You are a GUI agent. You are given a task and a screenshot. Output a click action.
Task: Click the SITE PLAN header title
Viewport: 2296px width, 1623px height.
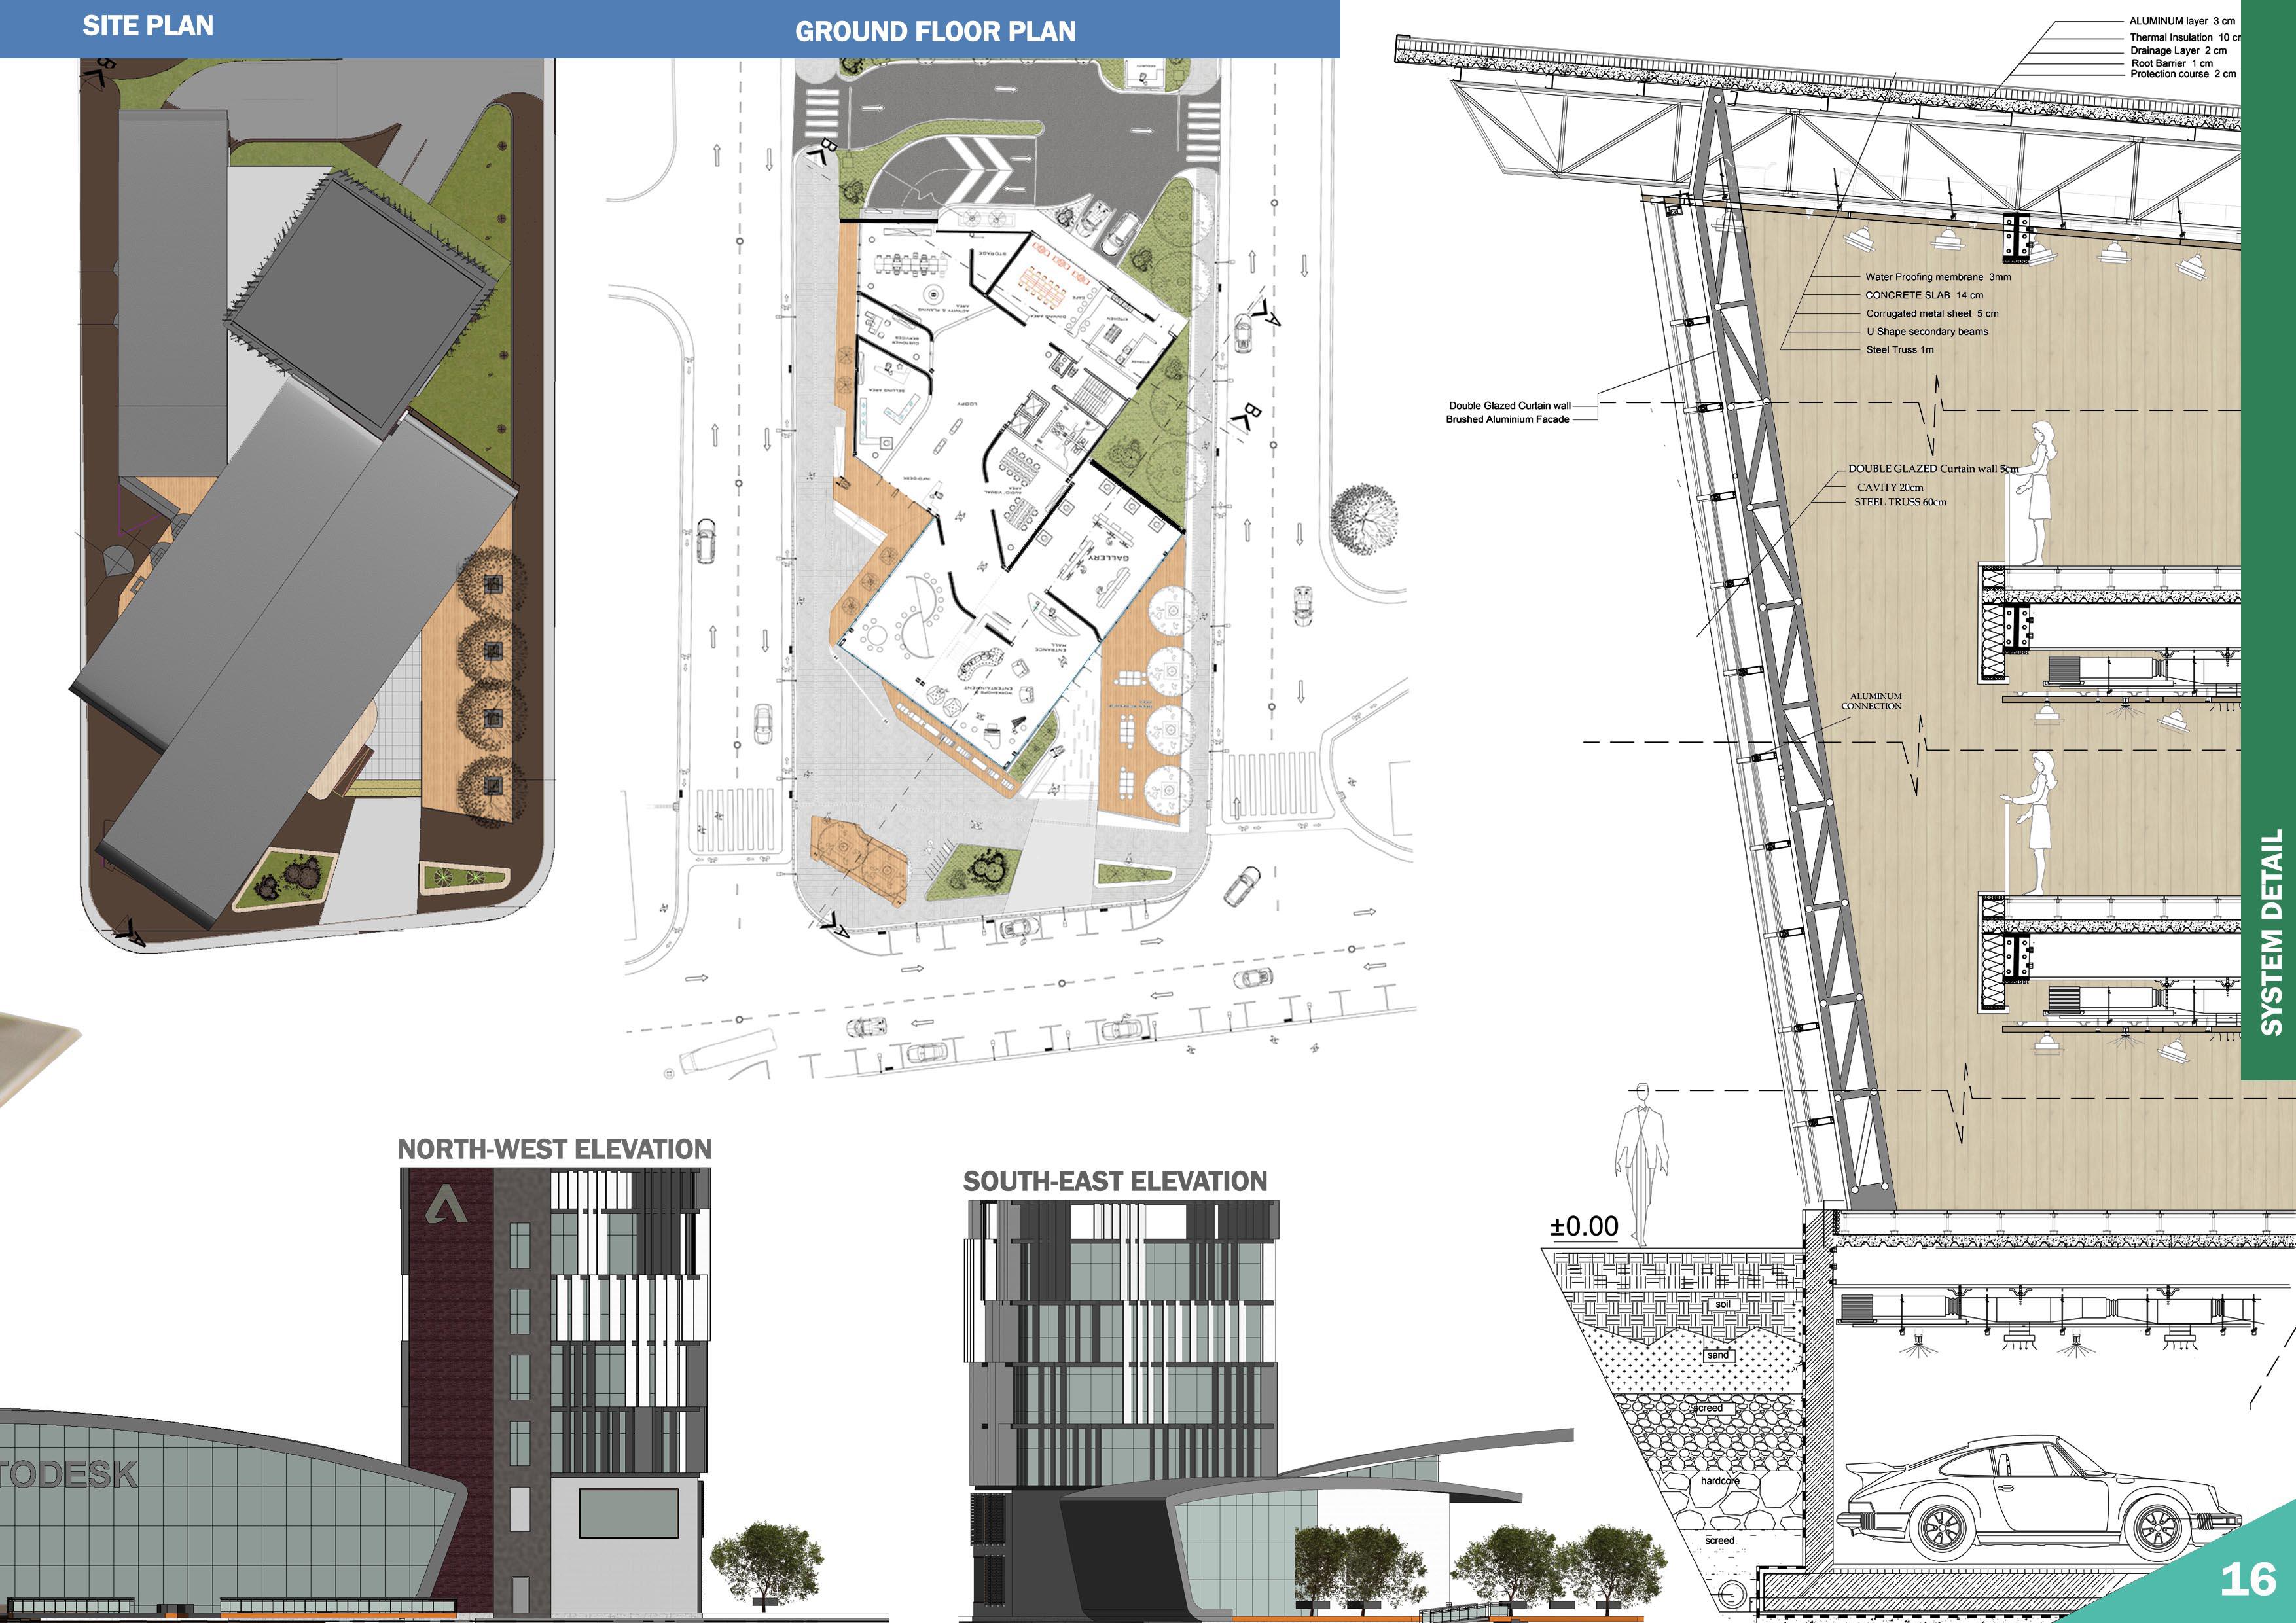click(x=148, y=26)
